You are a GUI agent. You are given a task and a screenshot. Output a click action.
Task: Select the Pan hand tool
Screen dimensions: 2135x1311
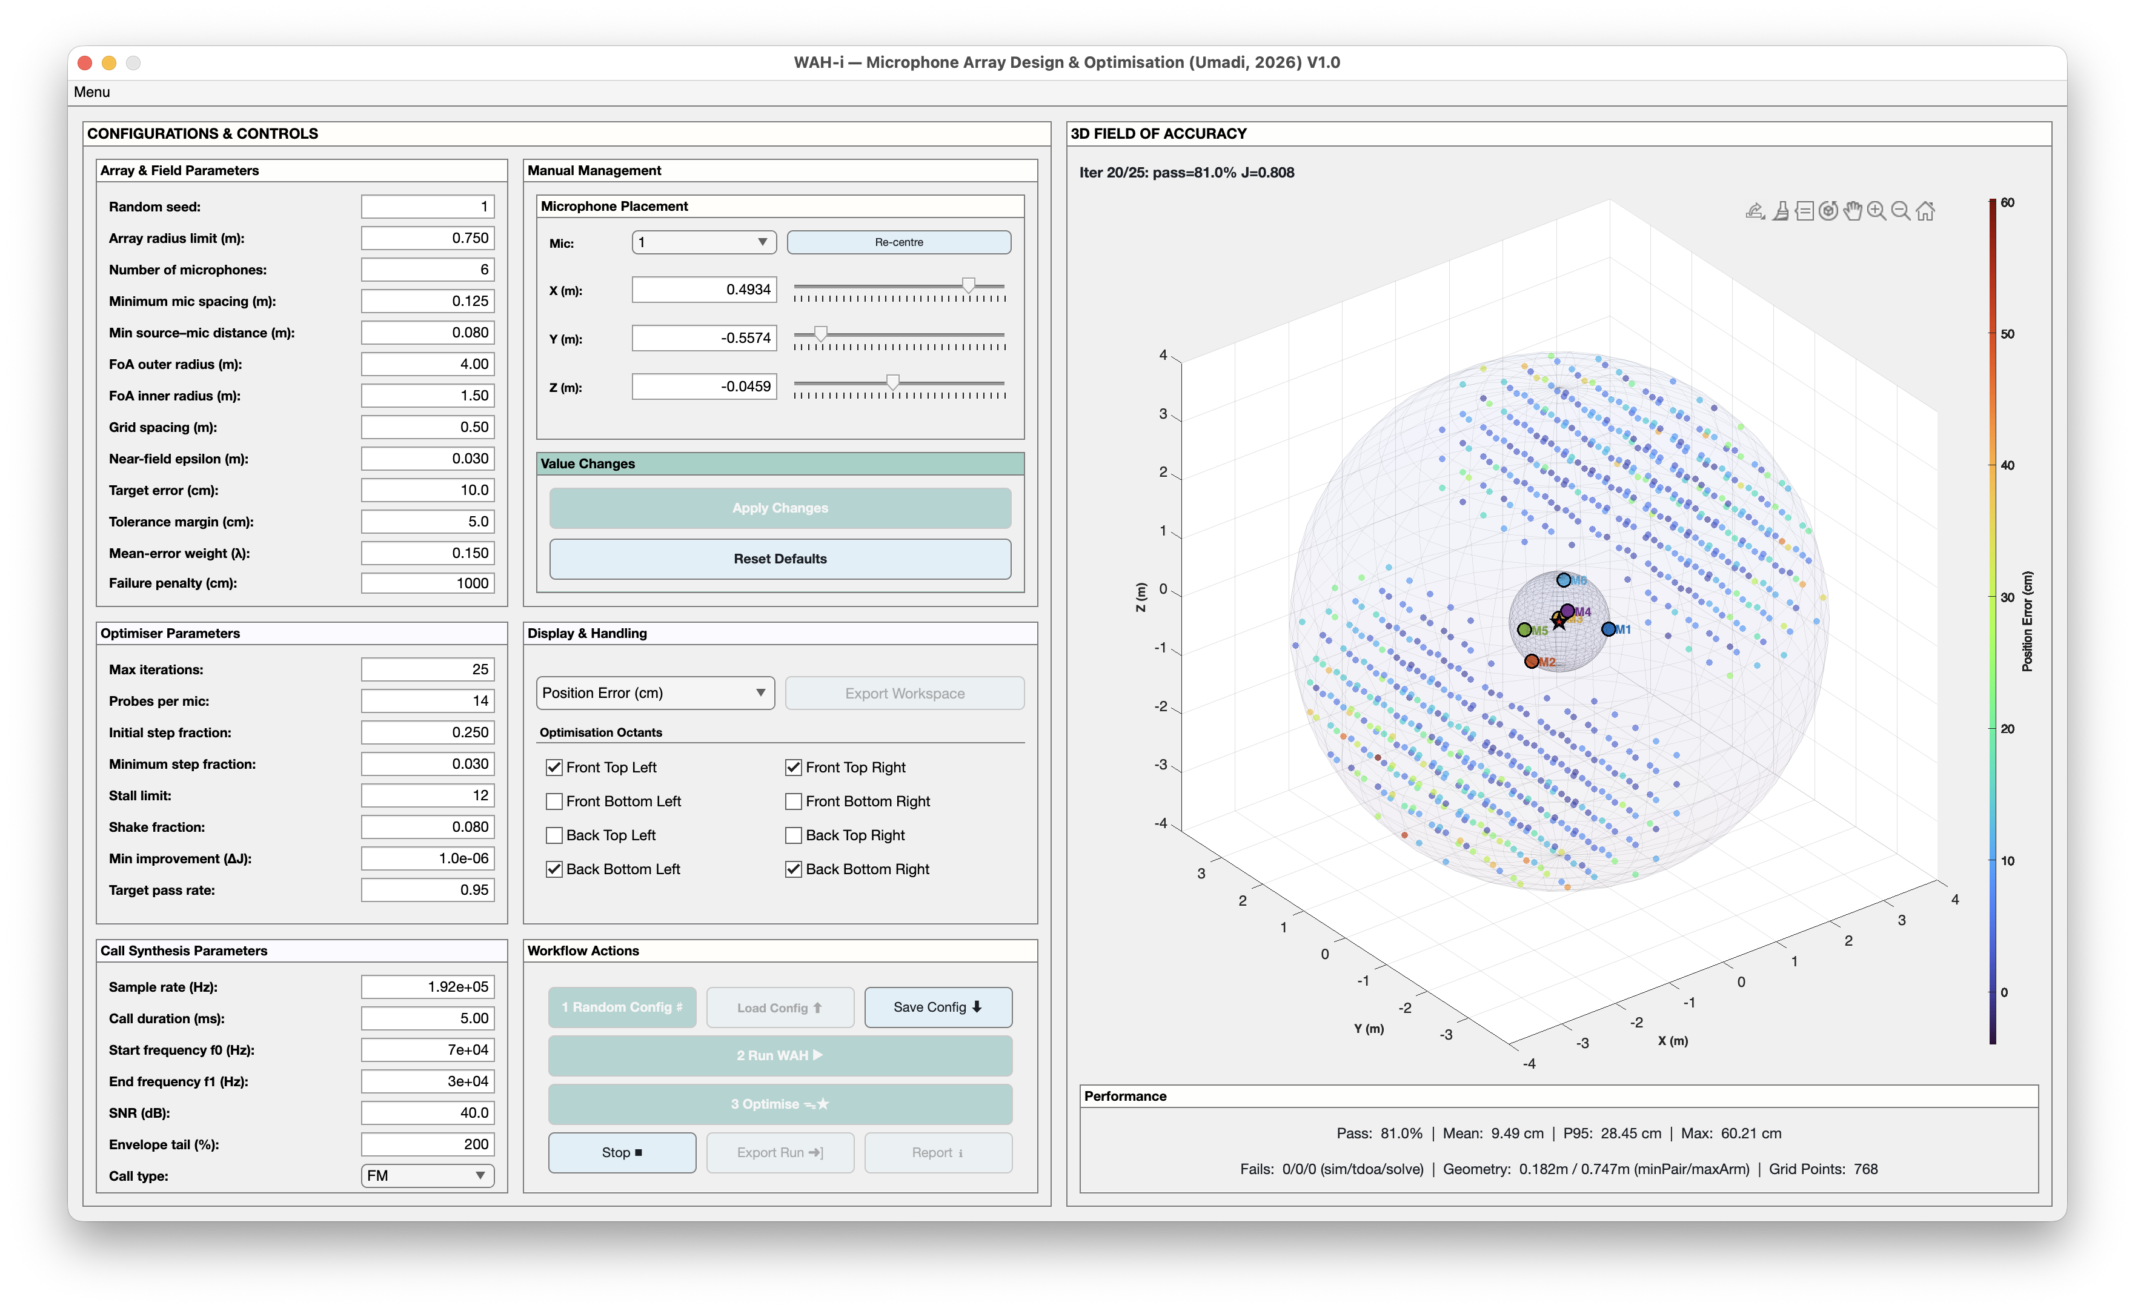1853,211
